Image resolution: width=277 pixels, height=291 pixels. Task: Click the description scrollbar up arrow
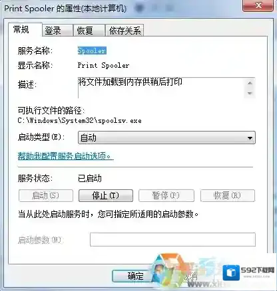250,83
